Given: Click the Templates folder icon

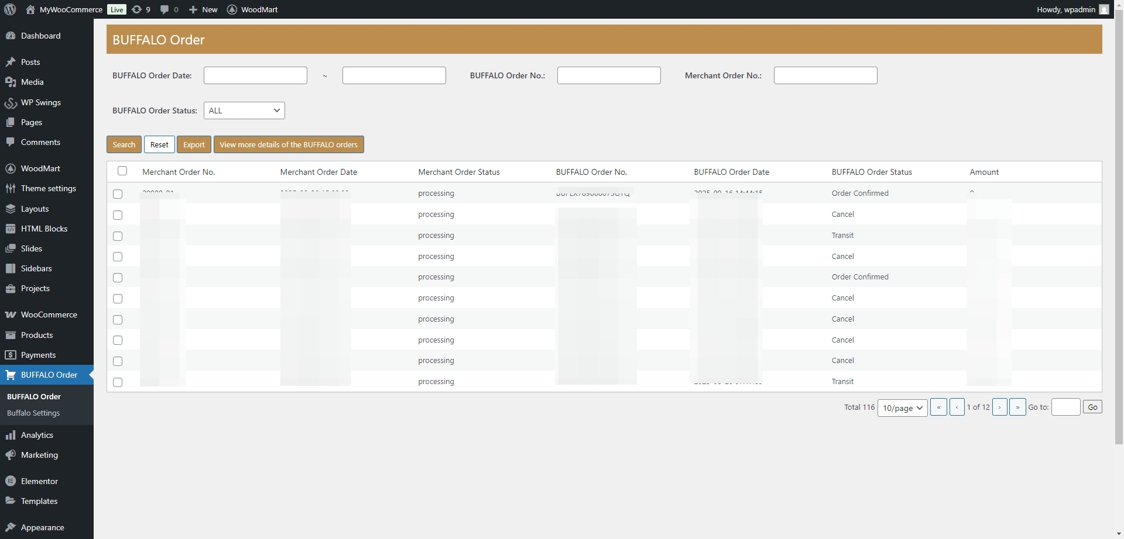Looking at the screenshot, I should click(x=11, y=501).
